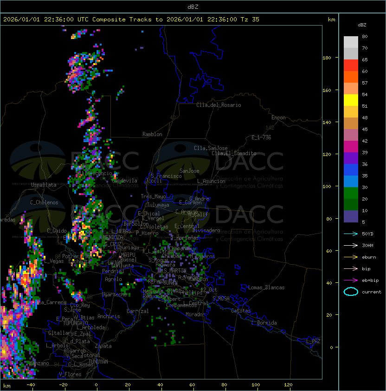Click the dBZ legend heading above scale
The height and width of the screenshot is (391, 386).
(x=362, y=25)
